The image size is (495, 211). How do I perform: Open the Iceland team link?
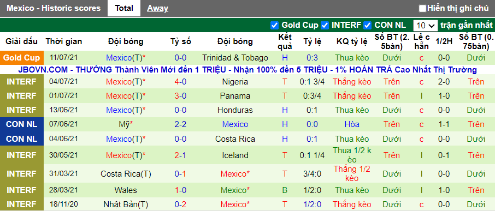point(235,155)
